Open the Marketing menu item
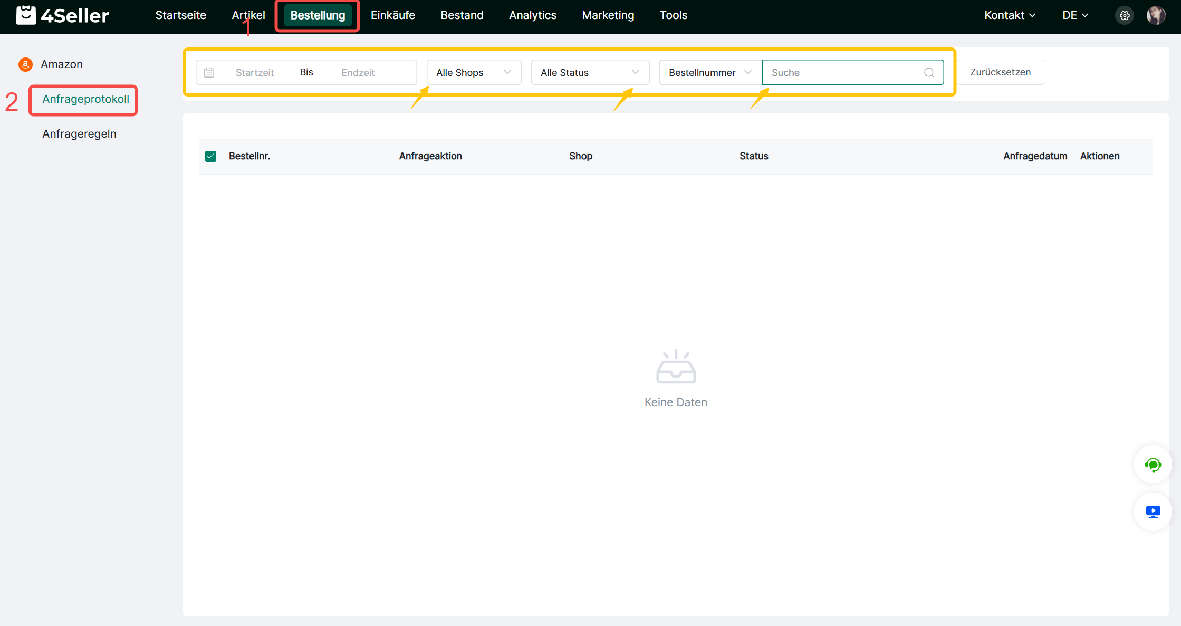Screen dimensions: 1181x626 (x=608, y=15)
